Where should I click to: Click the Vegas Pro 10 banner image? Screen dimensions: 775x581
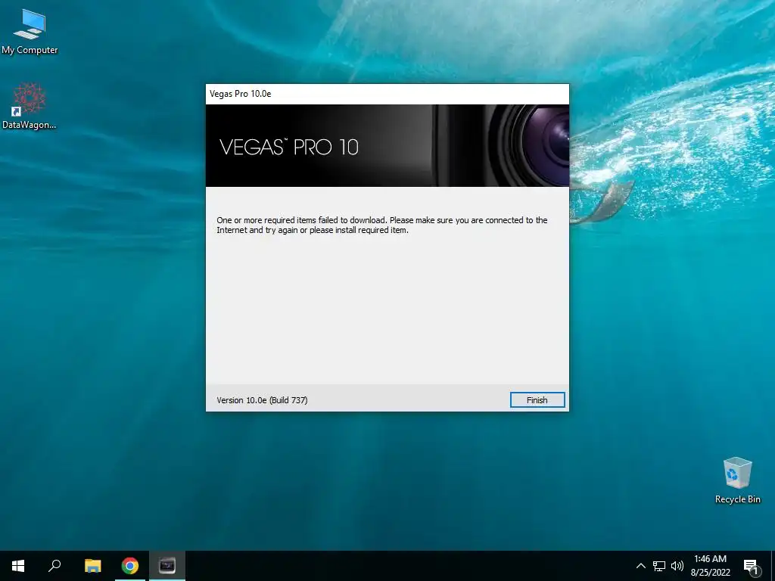tap(387, 145)
